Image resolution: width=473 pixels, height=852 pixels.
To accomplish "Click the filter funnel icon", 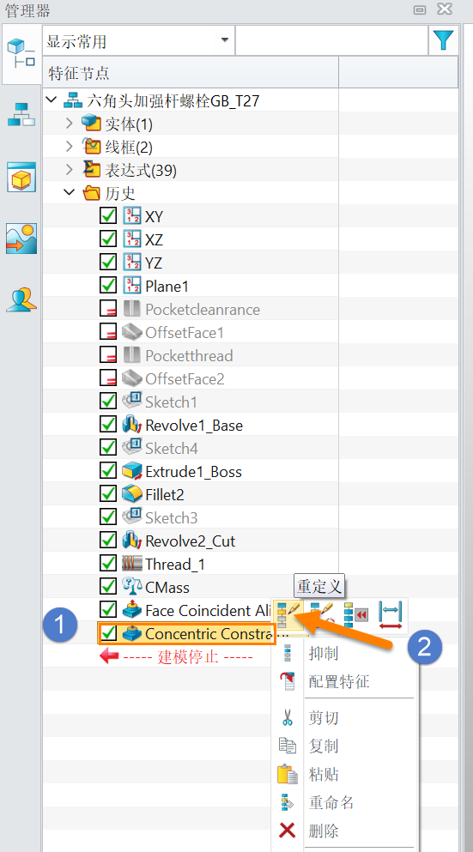I will click(x=444, y=40).
